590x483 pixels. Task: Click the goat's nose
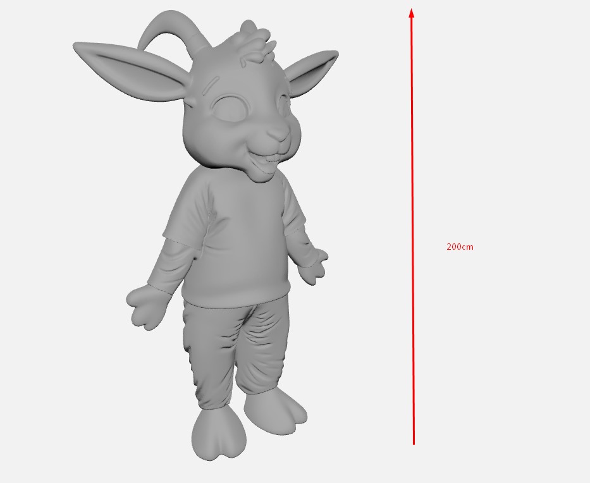tap(279, 133)
